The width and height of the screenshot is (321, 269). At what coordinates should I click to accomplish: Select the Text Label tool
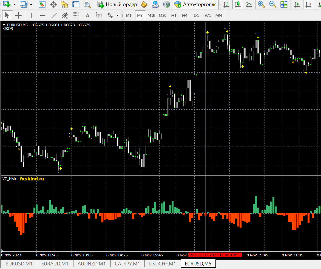pos(99,15)
